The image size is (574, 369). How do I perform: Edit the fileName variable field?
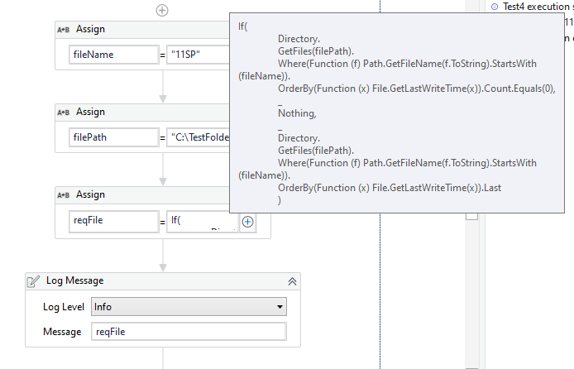point(114,55)
